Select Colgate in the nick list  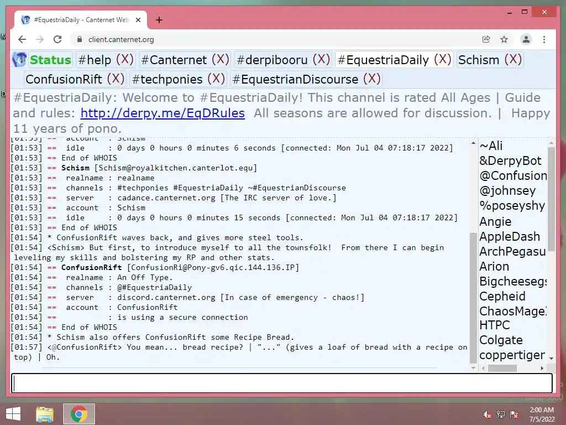pyautogui.click(x=501, y=340)
